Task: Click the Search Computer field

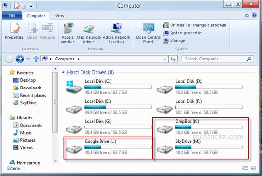Action: [218, 59]
